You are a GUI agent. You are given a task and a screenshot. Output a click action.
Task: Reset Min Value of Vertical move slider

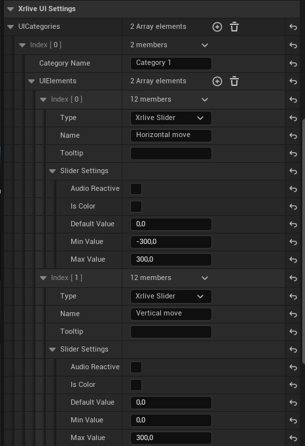pos(293,420)
